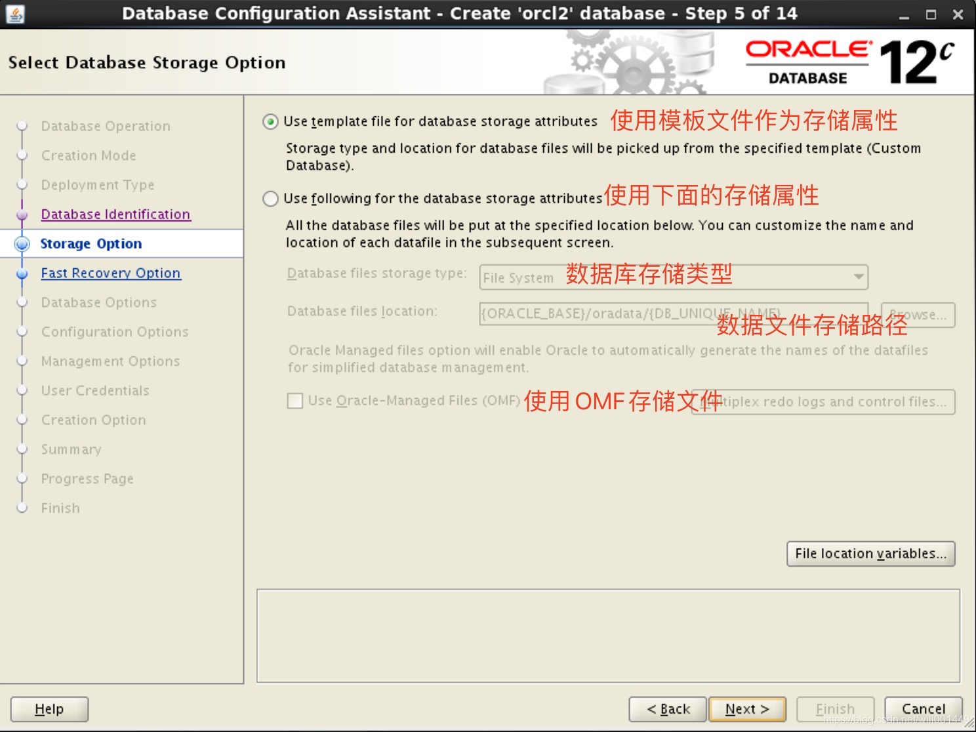This screenshot has width=976, height=732.
Task: Maximize the Database Configuration Assistant window
Action: 931,14
